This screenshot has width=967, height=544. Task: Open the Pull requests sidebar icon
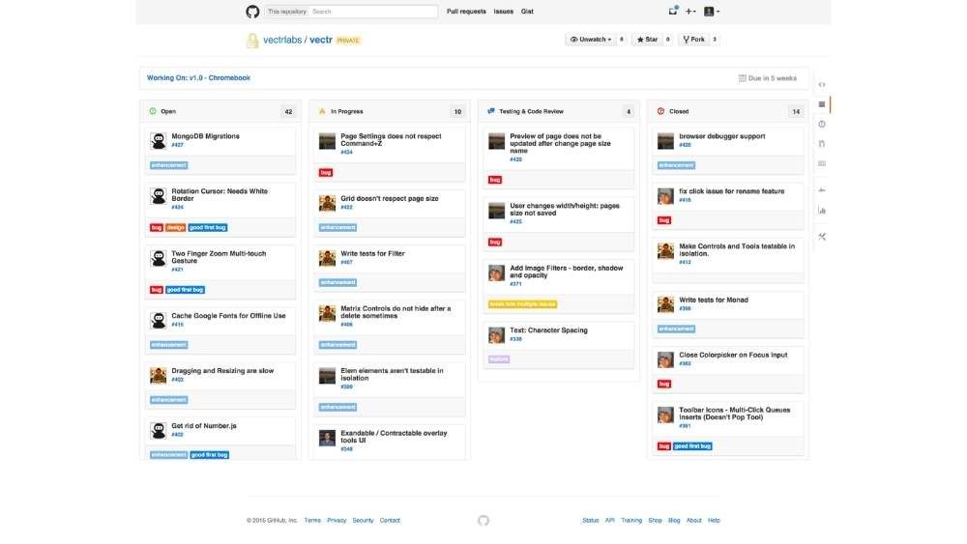tap(821, 144)
